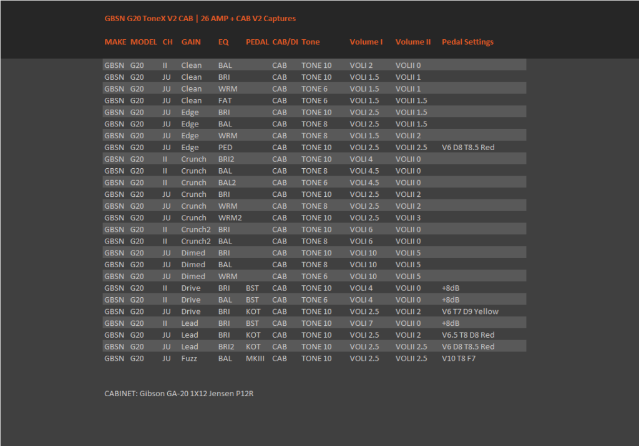Select 'BRI2' in the Crunch row

click(x=226, y=159)
